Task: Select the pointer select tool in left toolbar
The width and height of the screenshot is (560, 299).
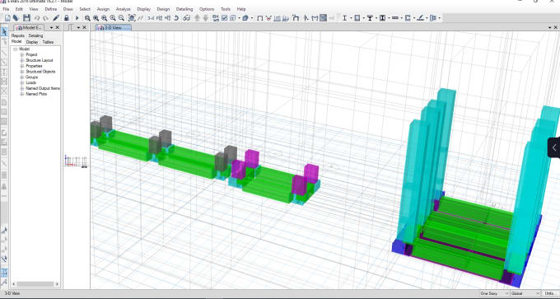Action: coord(4,32)
